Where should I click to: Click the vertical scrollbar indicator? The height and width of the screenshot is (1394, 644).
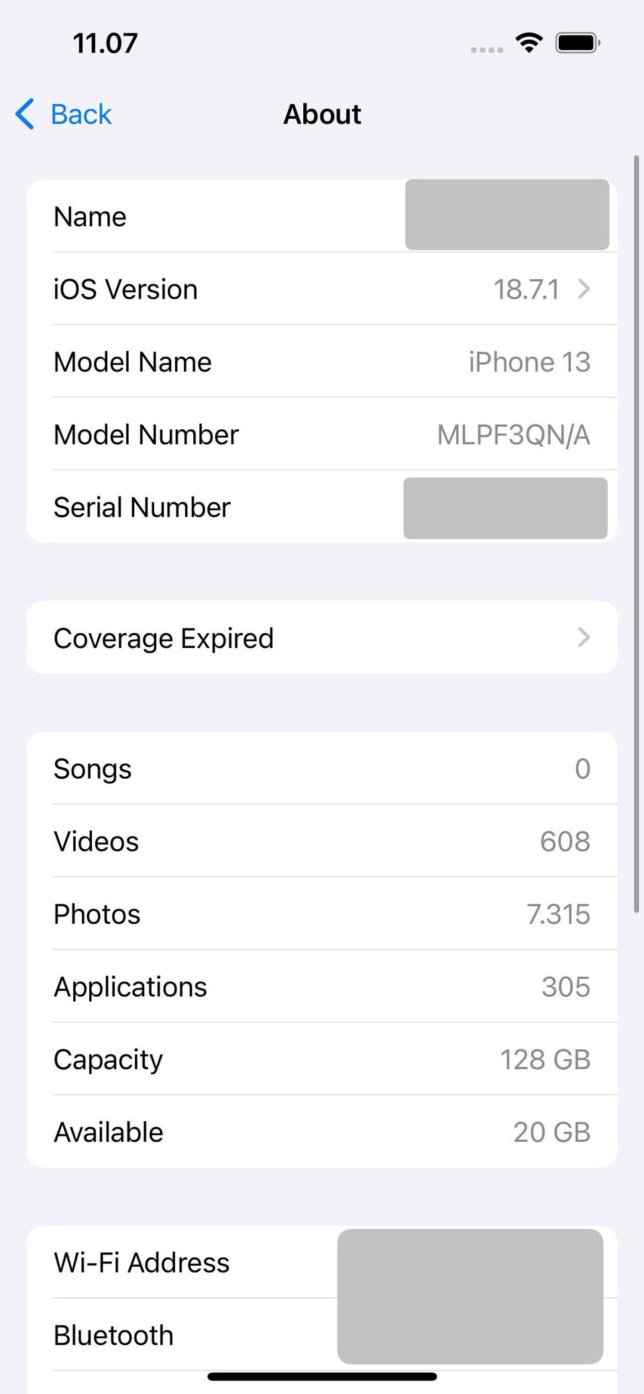pyautogui.click(x=637, y=534)
